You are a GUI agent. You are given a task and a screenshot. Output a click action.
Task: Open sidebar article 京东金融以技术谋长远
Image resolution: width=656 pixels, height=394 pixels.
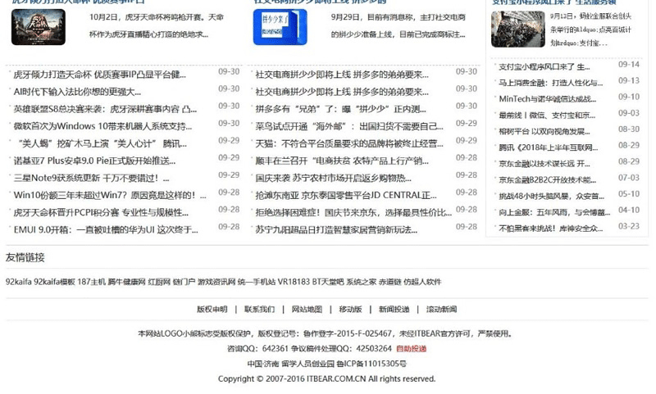pos(544,164)
